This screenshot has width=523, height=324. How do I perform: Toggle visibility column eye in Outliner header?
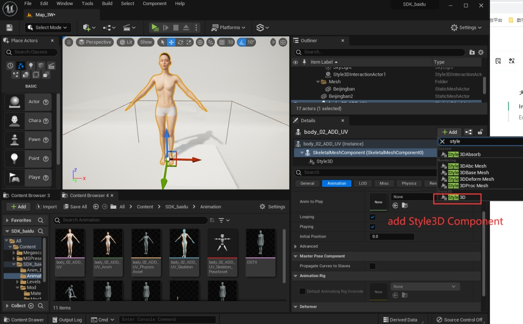(x=296, y=62)
